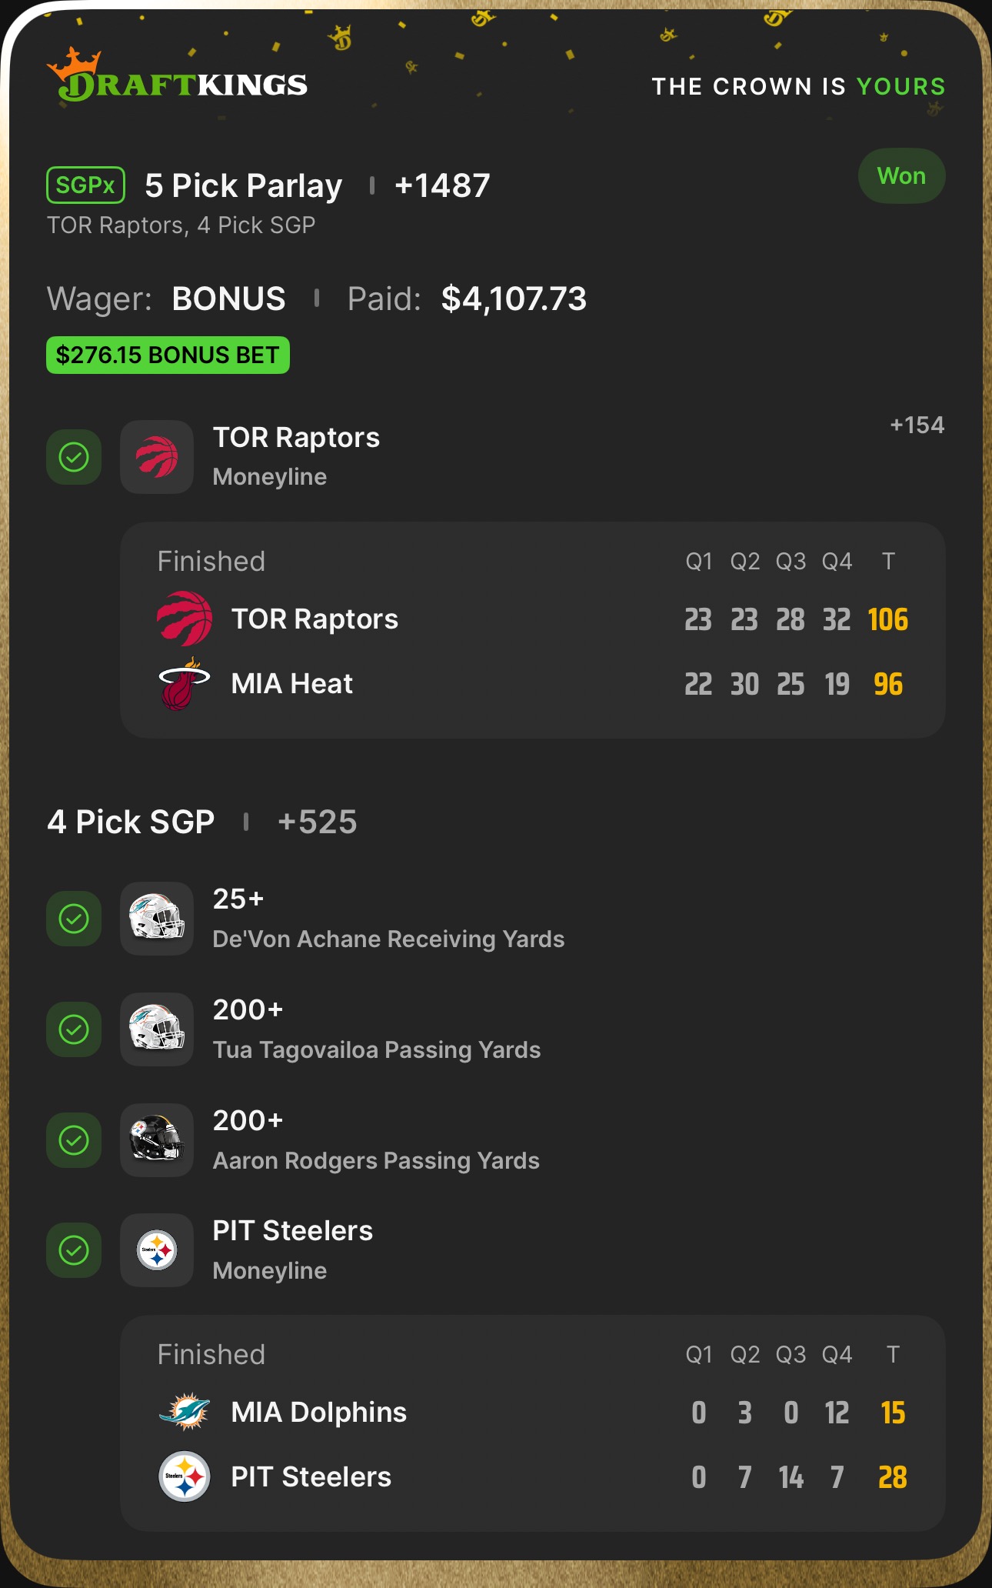Click the Miami Heat logo in scoreboard
Screen dimensions: 992x1588
click(184, 683)
